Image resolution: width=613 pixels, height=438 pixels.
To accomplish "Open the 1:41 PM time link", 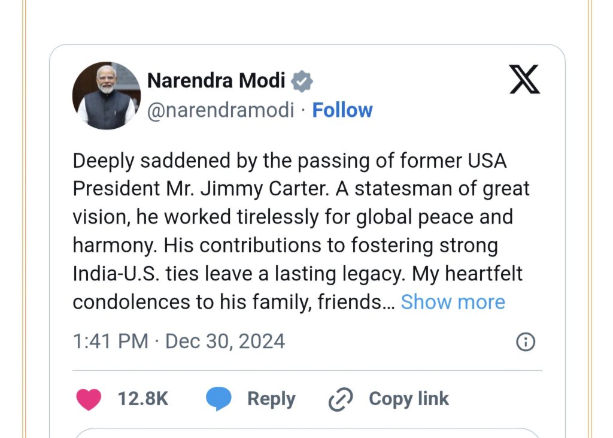I will coord(111,342).
